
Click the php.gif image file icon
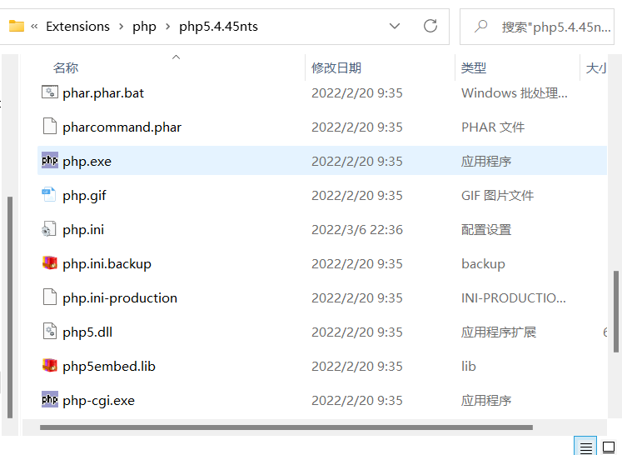click(x=49, y=194)
